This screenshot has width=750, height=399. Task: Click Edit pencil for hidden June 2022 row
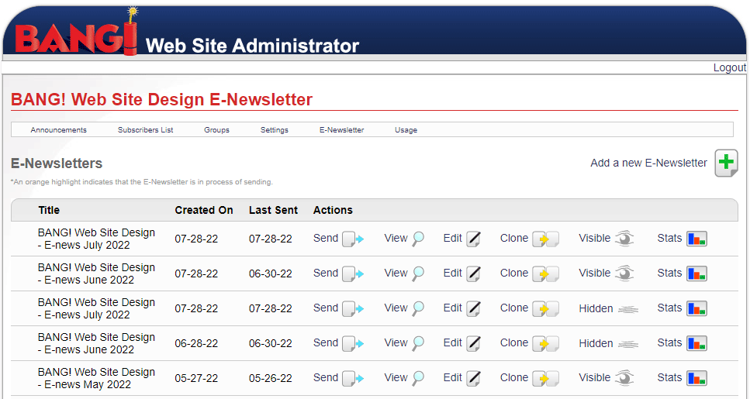point(474,343)
